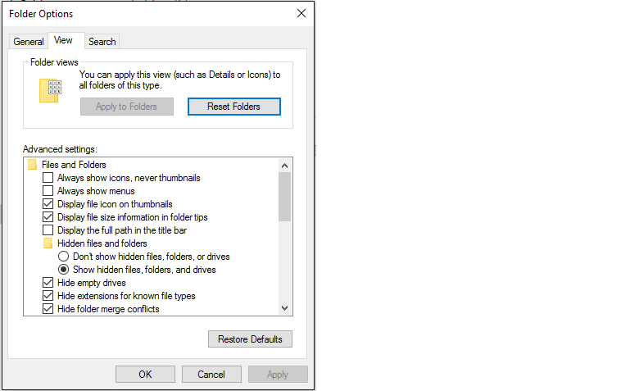
Task: Uncheck the Hide empty drives option
Action: [x=48, y=283]
